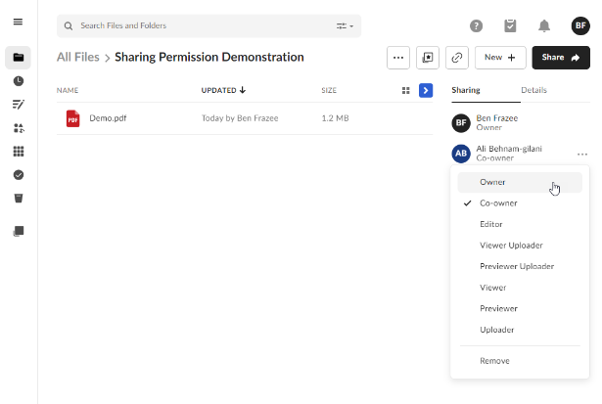The width and height of the screenshot is (602, 404).
Task: Collapse the right sidebar with blue arrow
Action: click(426, 90)
